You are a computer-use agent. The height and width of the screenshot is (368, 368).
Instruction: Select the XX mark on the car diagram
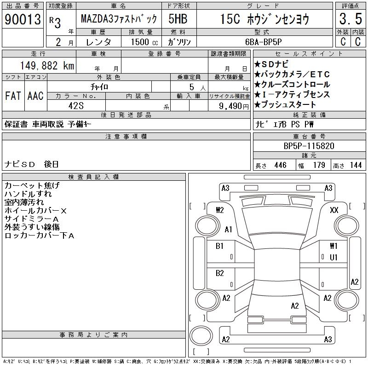(x=334, y=210)
